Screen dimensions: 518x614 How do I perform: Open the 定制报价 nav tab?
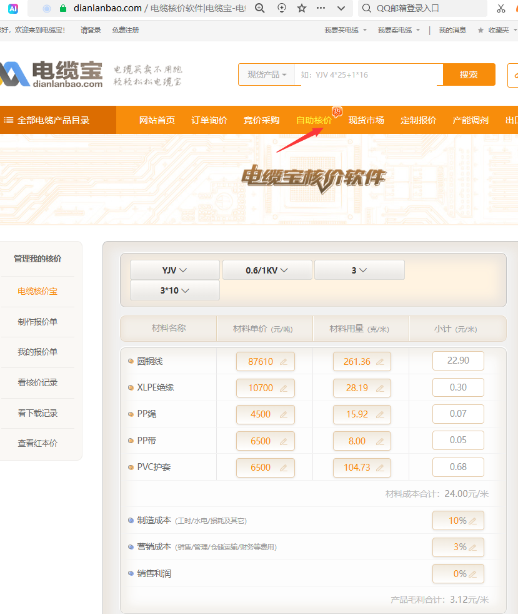(418, 120)
